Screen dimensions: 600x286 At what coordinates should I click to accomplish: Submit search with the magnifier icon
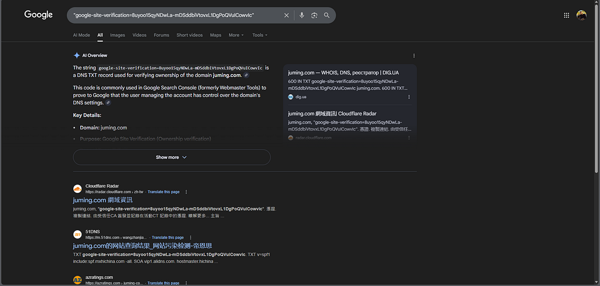326,15
